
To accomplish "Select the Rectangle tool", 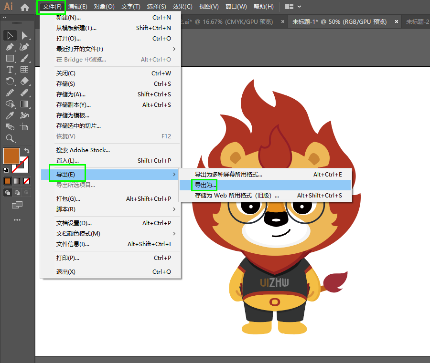I will pyautogui.click(x=10, y=58).
